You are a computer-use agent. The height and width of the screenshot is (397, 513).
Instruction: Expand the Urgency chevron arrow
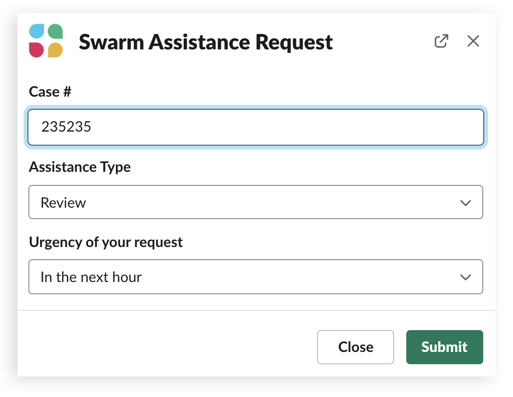coord(465,277)
